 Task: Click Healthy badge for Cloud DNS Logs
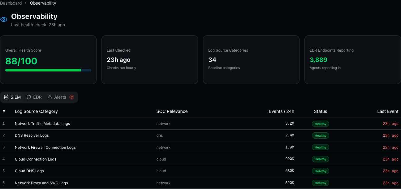click(321, 171)
